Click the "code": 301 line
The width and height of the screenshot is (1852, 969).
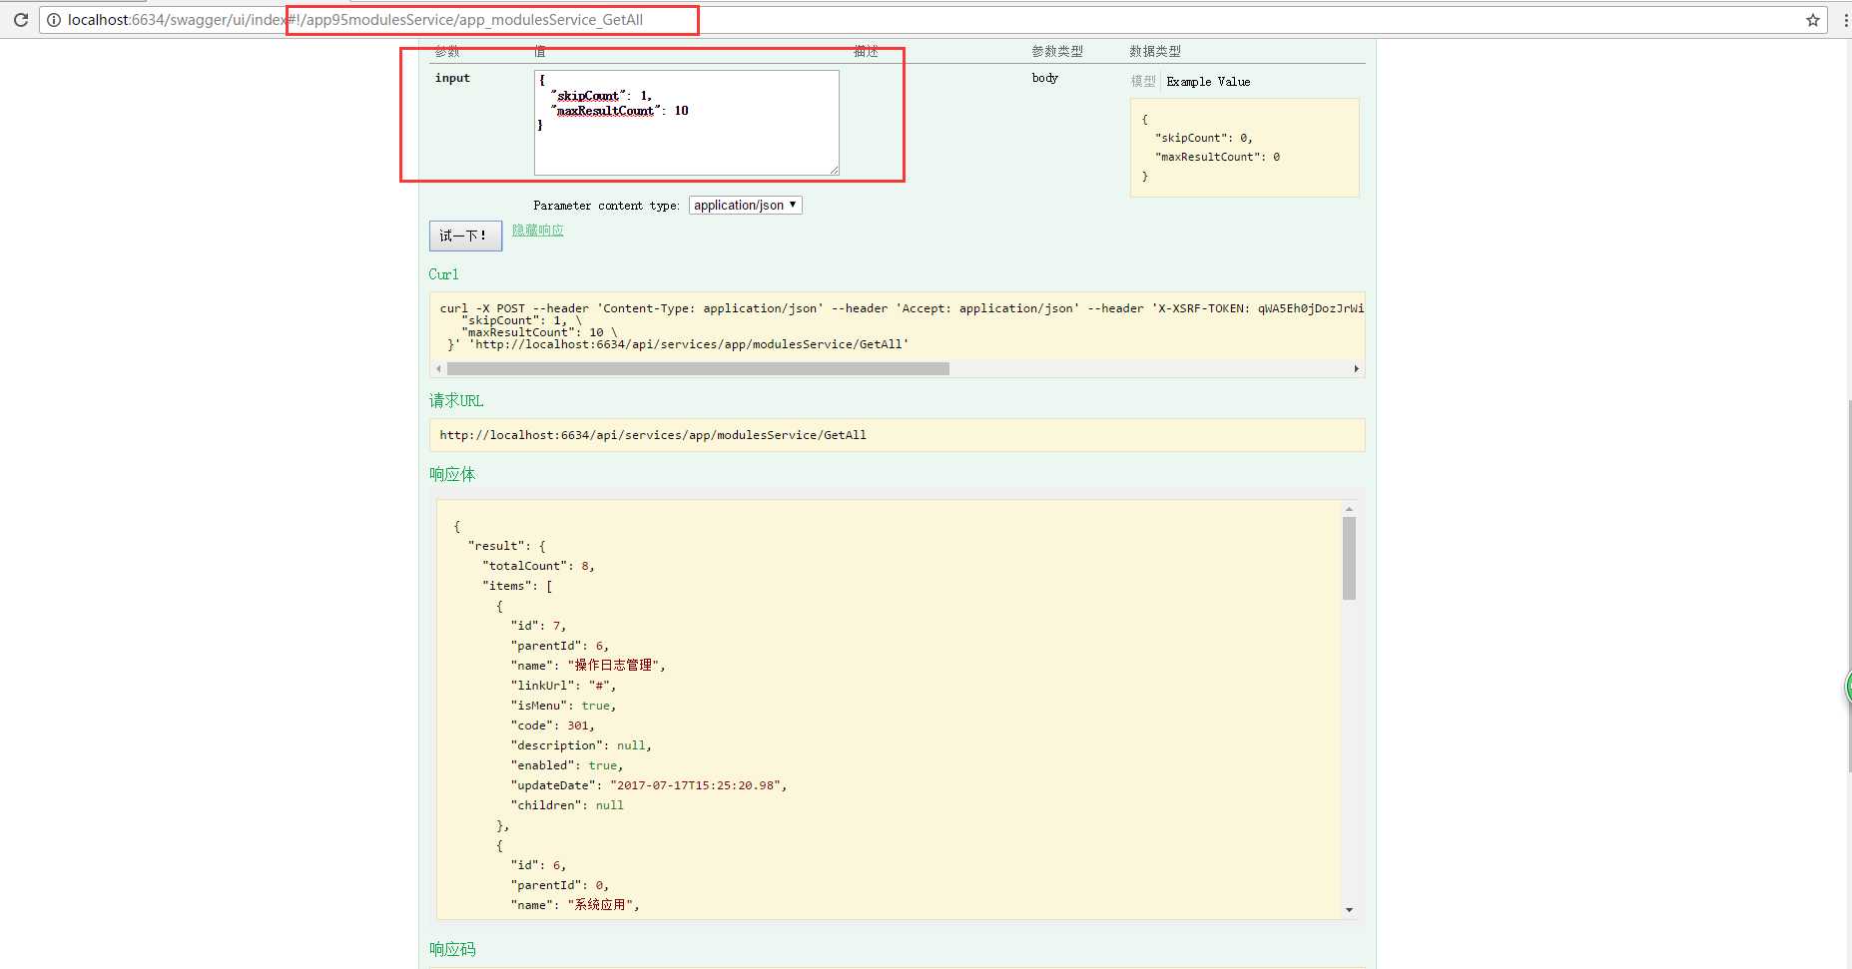pyautogui.click(x=552, y=726)
